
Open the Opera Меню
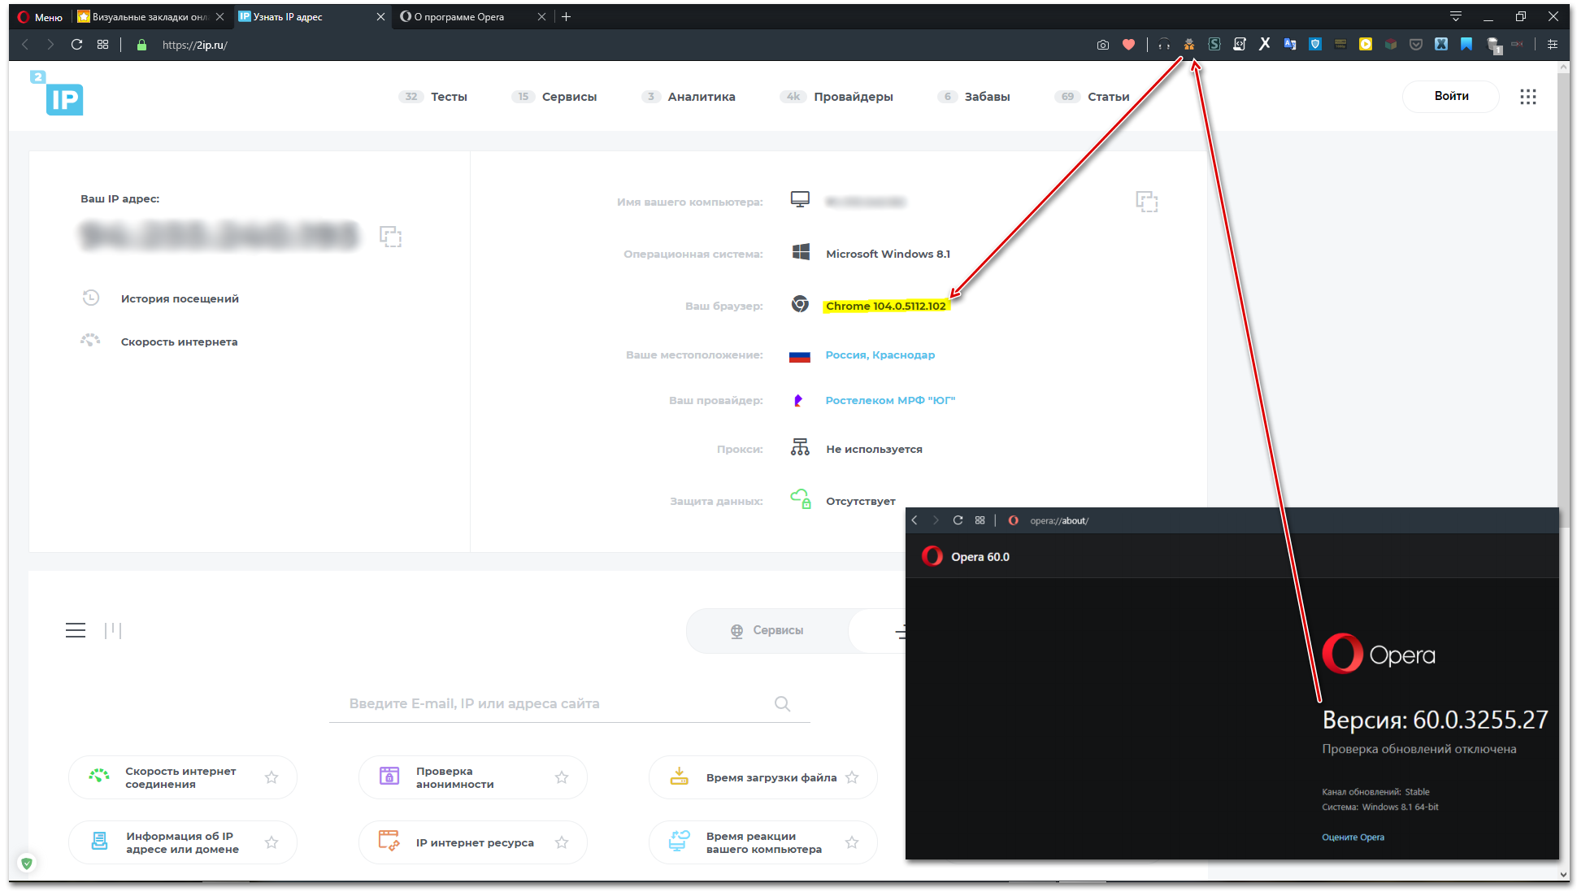tap(41, 17)
